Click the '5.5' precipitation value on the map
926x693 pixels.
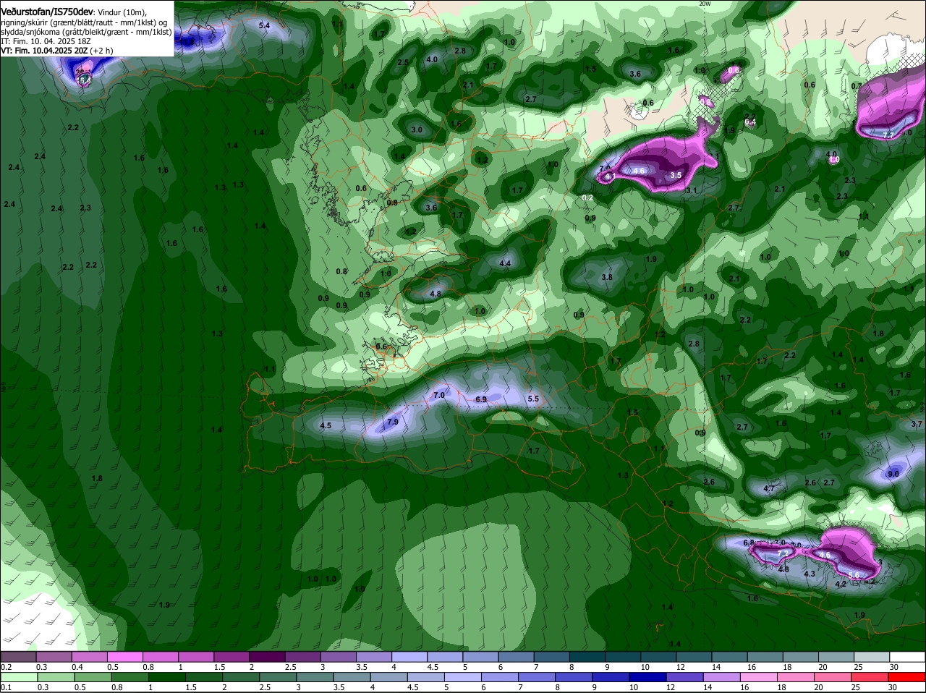[534, 399]
